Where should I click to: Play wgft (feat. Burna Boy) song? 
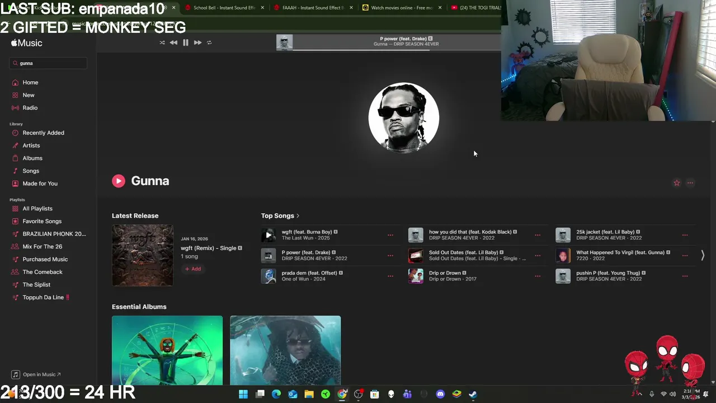(268, 235)
